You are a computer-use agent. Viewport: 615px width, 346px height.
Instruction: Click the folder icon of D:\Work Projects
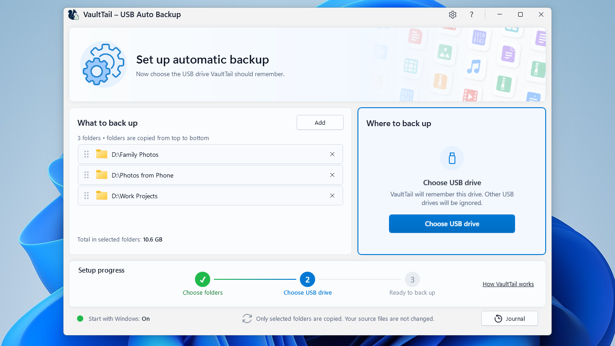[x=102, y=196]
